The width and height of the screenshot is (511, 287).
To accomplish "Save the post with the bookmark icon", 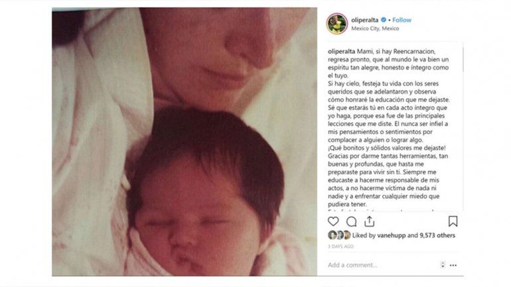I will coord(453,221).
